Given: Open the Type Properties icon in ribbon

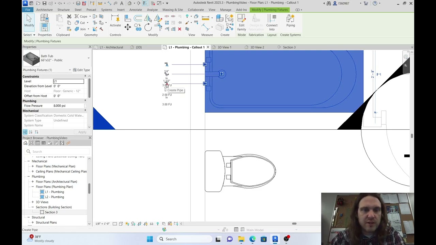Looking at the screenshot, I should point(45,18).
